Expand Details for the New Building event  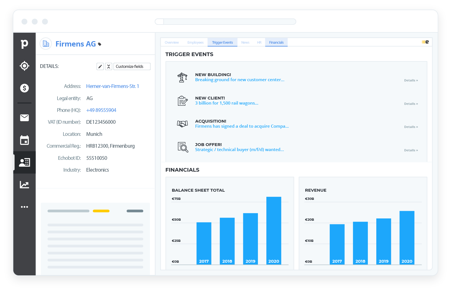coord(411,80)
